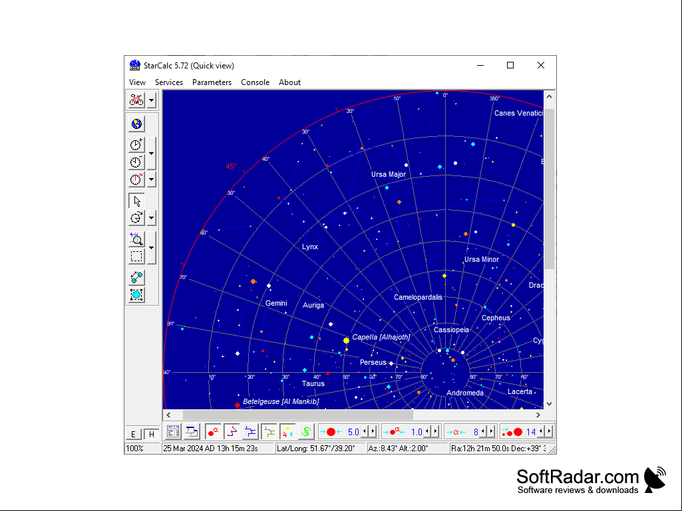This screenshot has width=682, height=511.
Task: Click the framed cyan circle object tool
Action: 136,294
